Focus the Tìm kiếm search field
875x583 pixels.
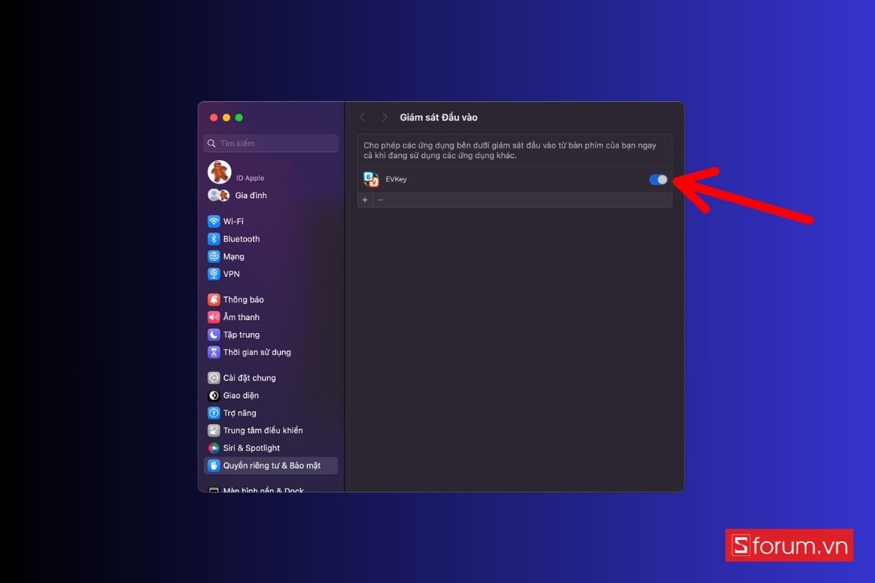pyautogui.click(x=271, y=144)
